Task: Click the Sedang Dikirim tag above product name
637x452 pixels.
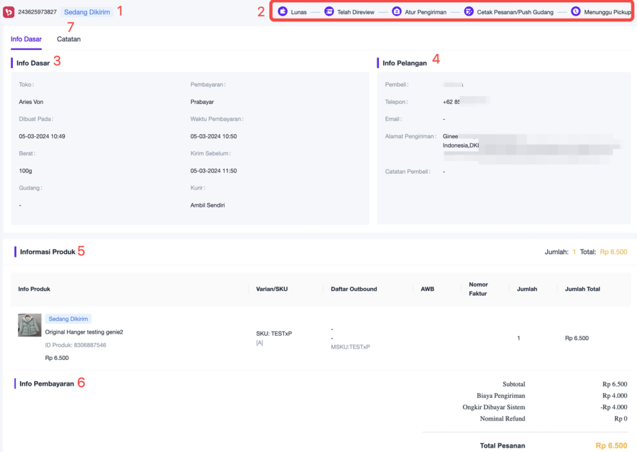Action: pos(68,319)
